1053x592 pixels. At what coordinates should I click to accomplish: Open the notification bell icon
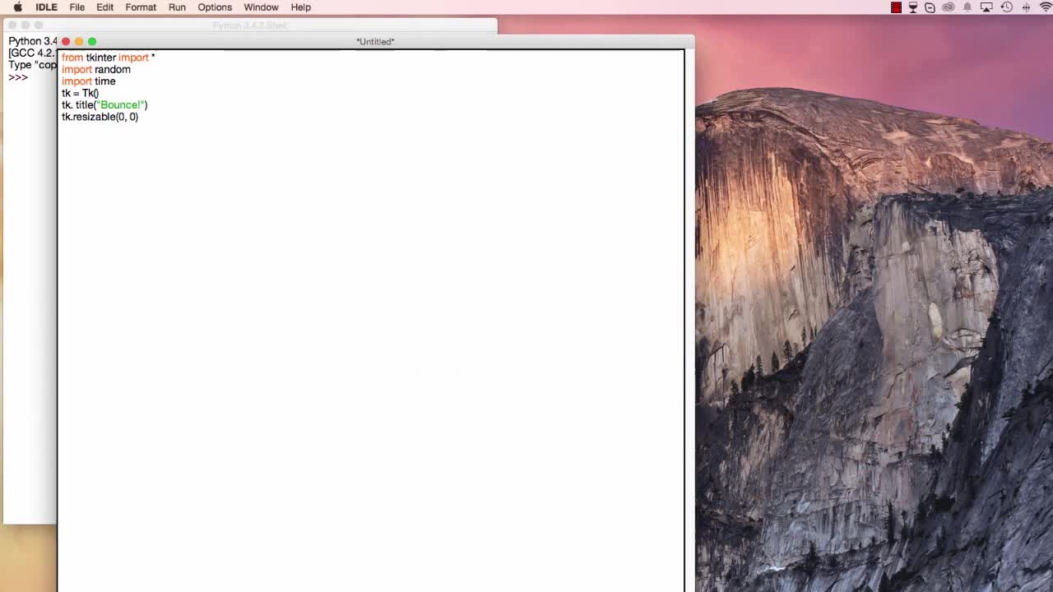click(967, 7)
